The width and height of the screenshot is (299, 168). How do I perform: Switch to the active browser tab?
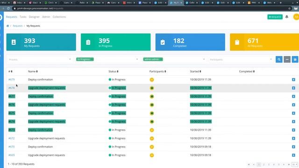176,3
